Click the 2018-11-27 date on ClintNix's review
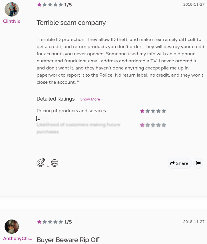This screenshot has height=244, width=207. [x=194, y=5]
